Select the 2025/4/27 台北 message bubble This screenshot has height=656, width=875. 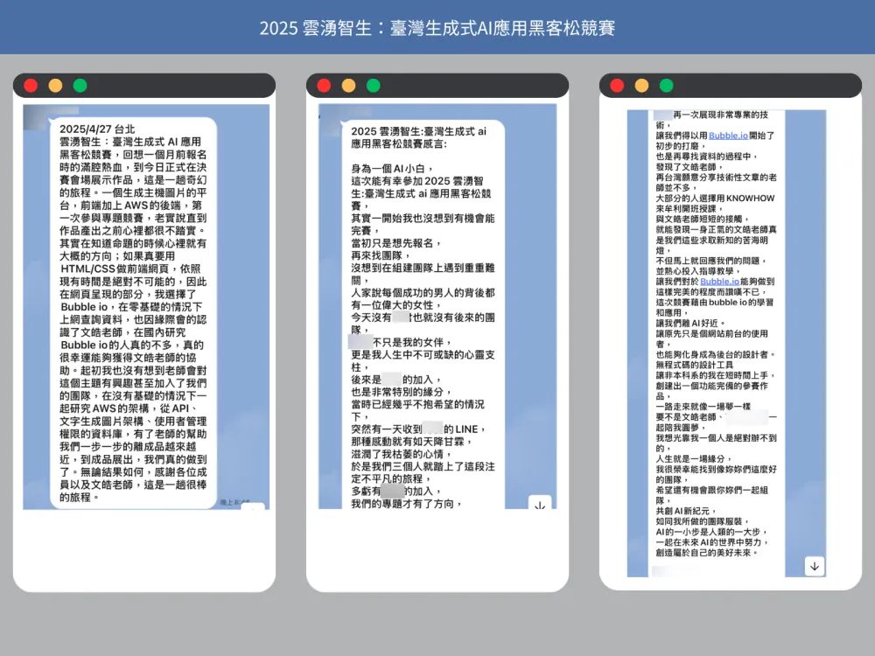[133, 311]
